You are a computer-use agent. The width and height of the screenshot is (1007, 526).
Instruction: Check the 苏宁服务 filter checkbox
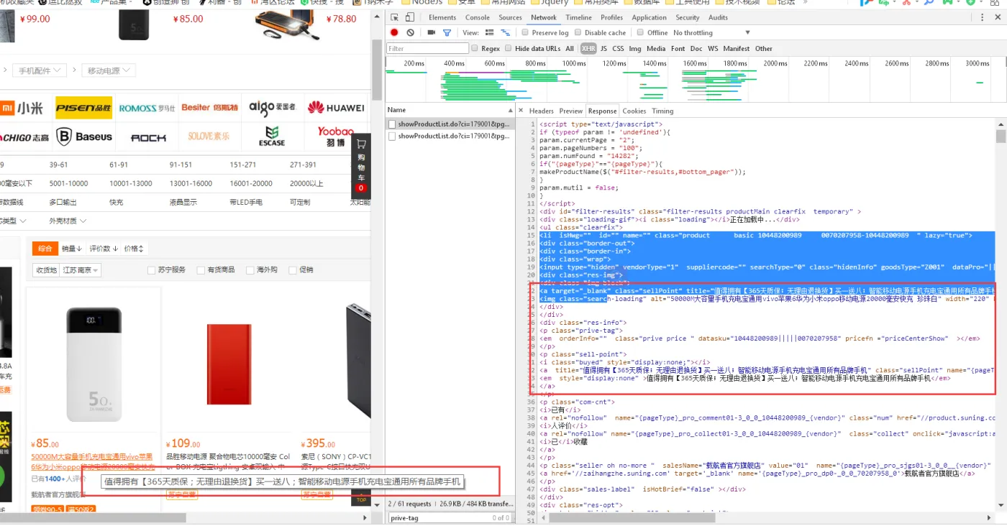point(151,270)
